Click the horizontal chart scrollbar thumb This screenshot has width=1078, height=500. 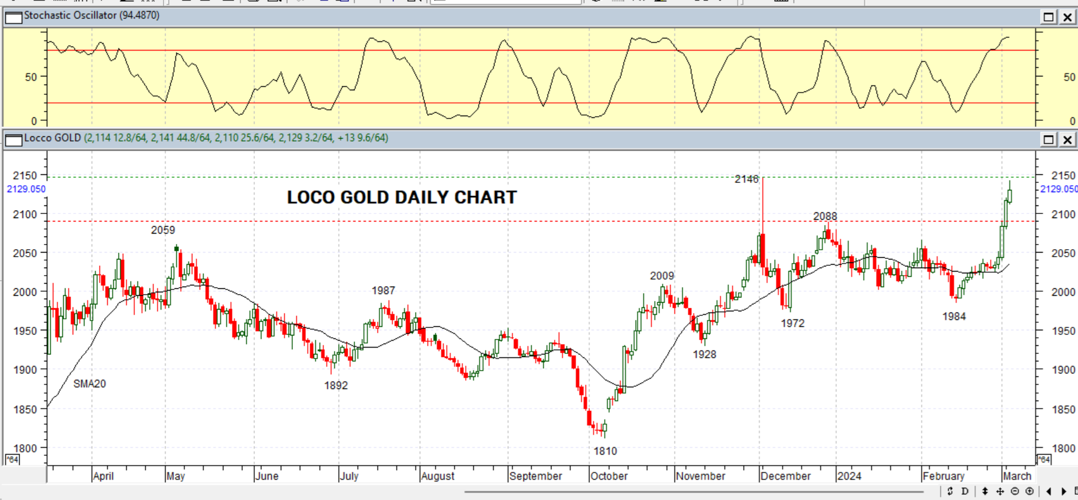(694, 492)
